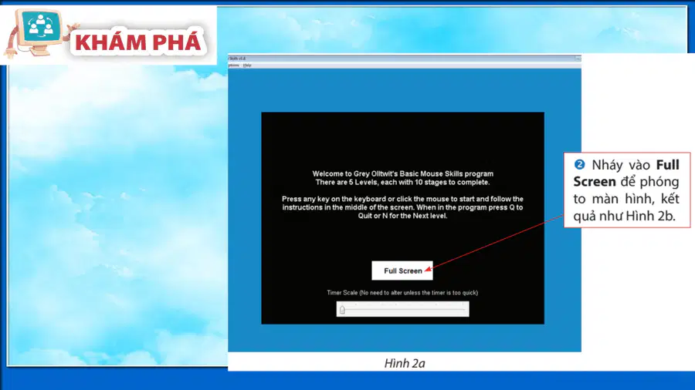695x390 pixels.
Task: Click the Timer Scale slider thumb
Action: tap(342, 310)
